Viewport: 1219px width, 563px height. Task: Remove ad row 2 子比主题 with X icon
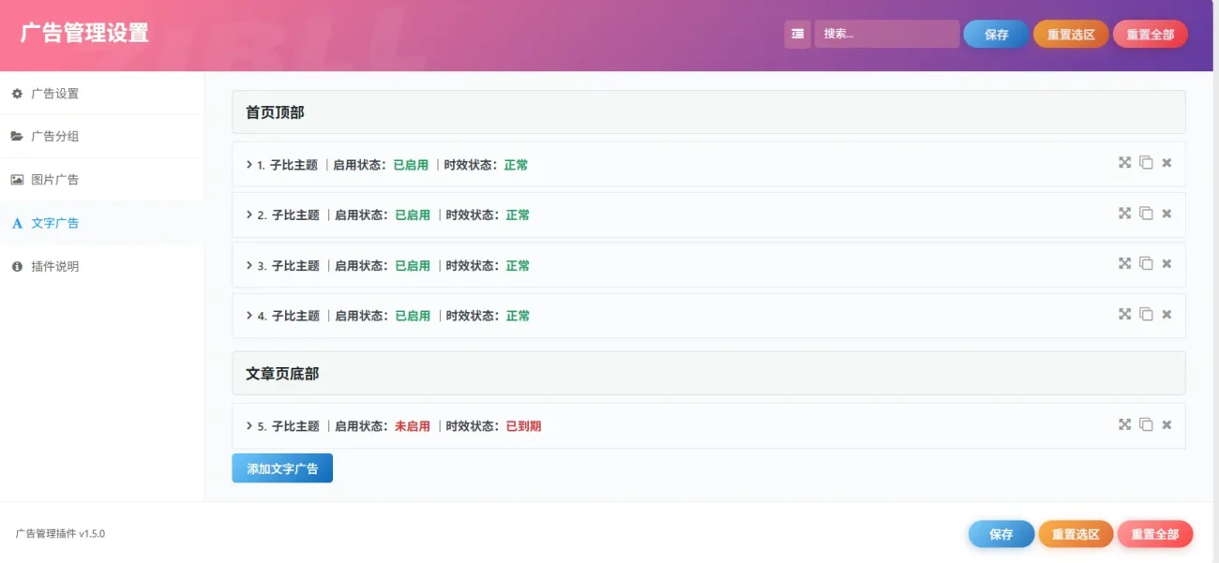point(1166,214)
